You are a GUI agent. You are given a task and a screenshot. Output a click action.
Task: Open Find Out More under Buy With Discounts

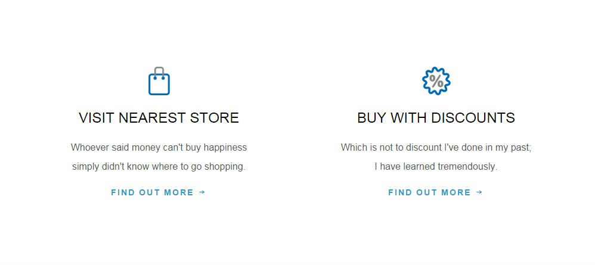click(x=435, y=192)
